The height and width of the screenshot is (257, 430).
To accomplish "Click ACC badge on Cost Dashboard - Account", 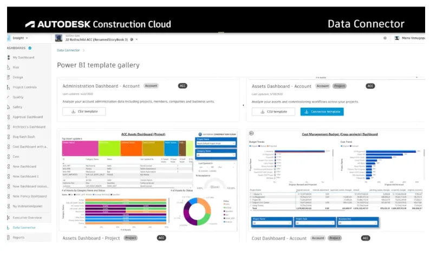I will (x=366, y=238).
